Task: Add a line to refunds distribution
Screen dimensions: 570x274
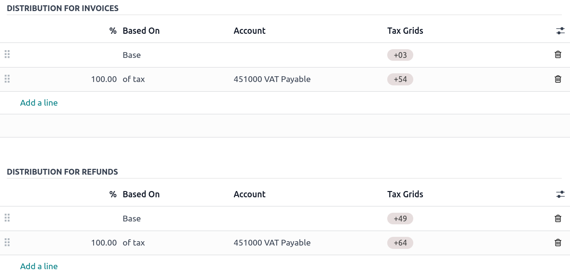Action: tap(39, 266)
